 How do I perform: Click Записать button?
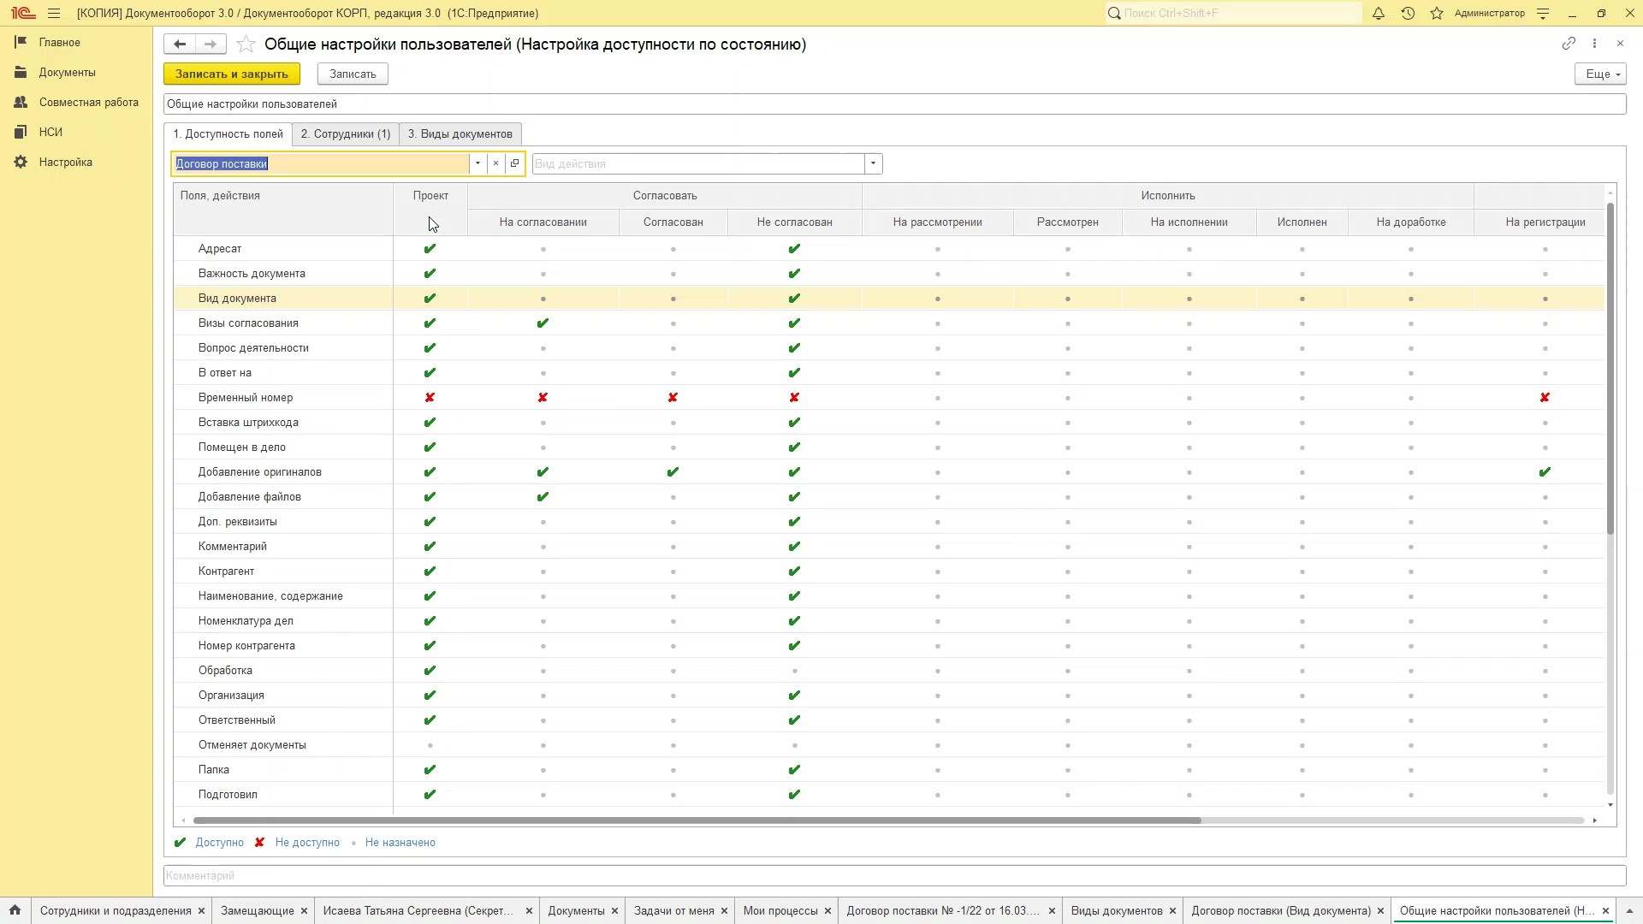353,74
